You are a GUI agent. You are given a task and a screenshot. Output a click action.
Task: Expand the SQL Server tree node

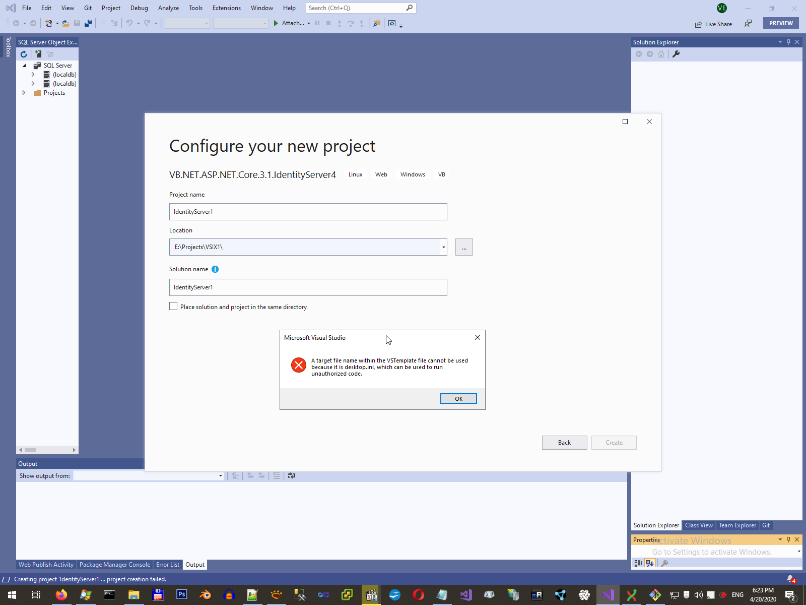[24, 66]
